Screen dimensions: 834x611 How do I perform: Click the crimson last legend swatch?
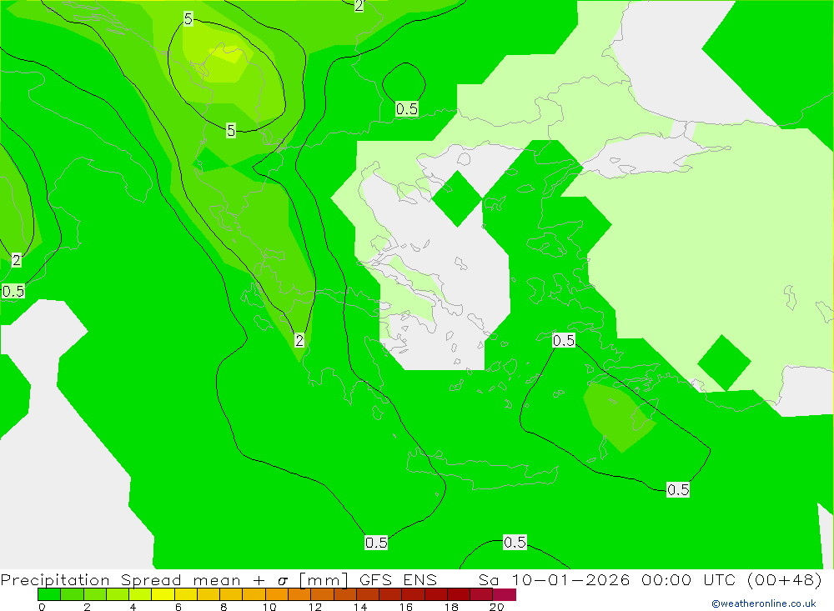coord(505,594)
